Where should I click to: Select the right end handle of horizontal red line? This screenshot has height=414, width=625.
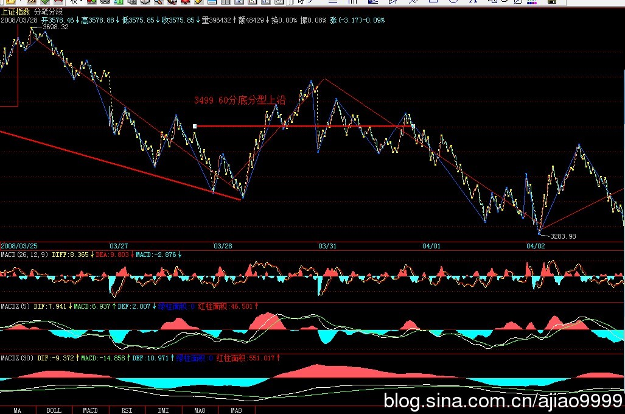(x=413, y=126)
